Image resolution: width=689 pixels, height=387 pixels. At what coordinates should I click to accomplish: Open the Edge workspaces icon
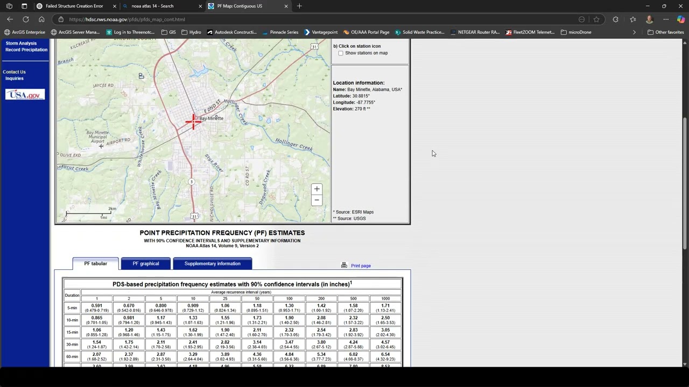pos(9,6)
